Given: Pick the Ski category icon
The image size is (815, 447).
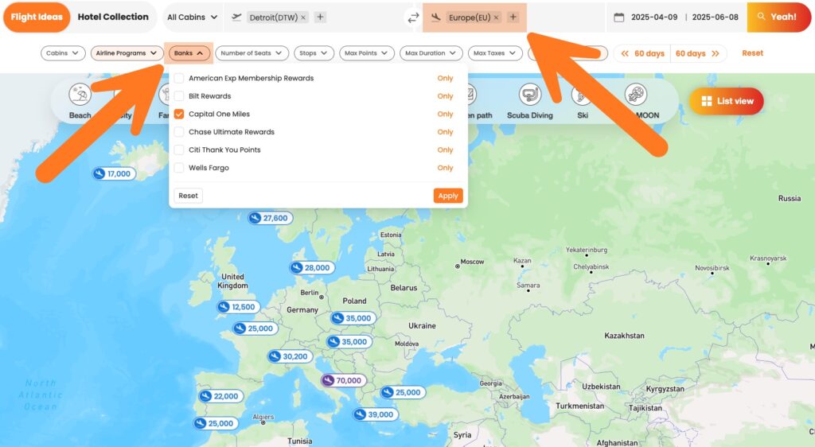Looking at the screenshot, I should [x=582, y=95].
